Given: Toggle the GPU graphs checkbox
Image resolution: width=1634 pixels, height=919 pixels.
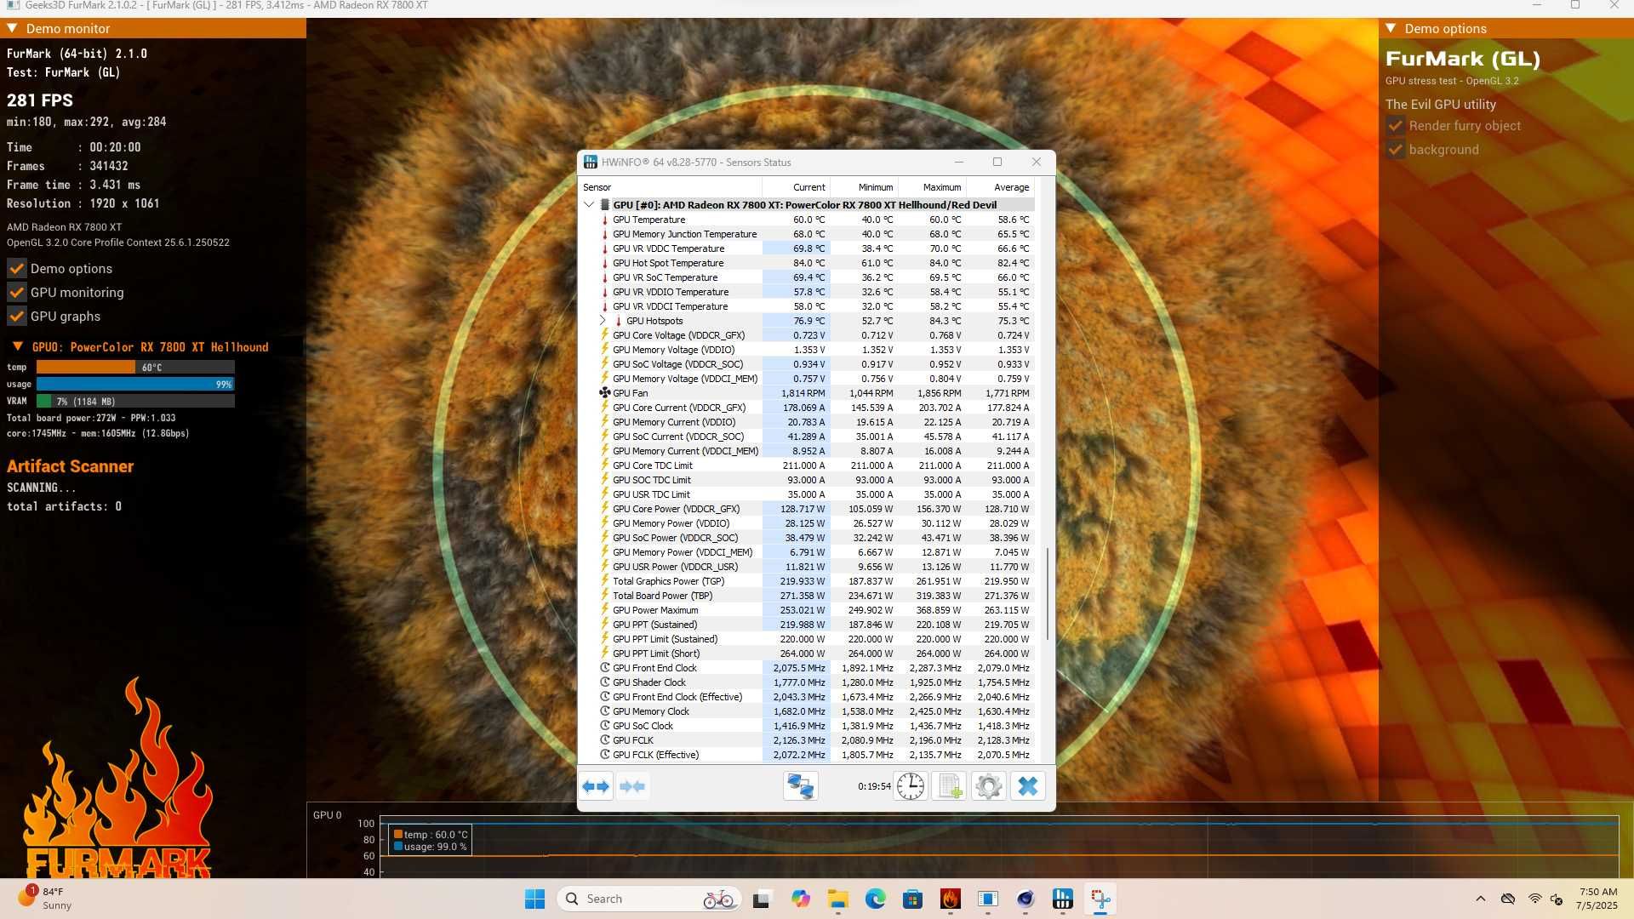Looking at the screenshot, I should (16, 317).
